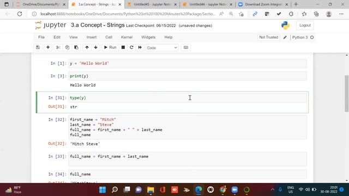
Task: Interrupt the kernel stop icon
Action: point(123,47)
